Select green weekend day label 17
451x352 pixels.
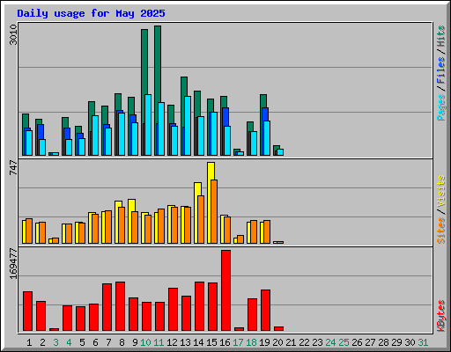click(238, 342)
